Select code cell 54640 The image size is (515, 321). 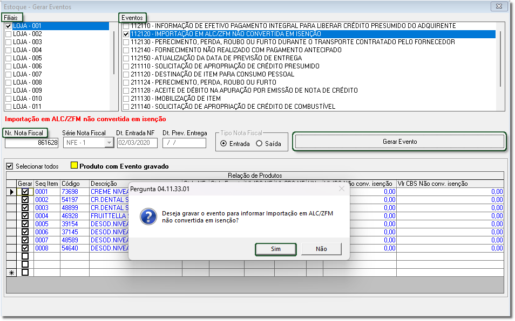tap(74, 248)
